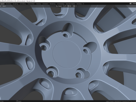Switch to the Compositing workspace tab
The image size is (136, 102).
coord(61,4)
